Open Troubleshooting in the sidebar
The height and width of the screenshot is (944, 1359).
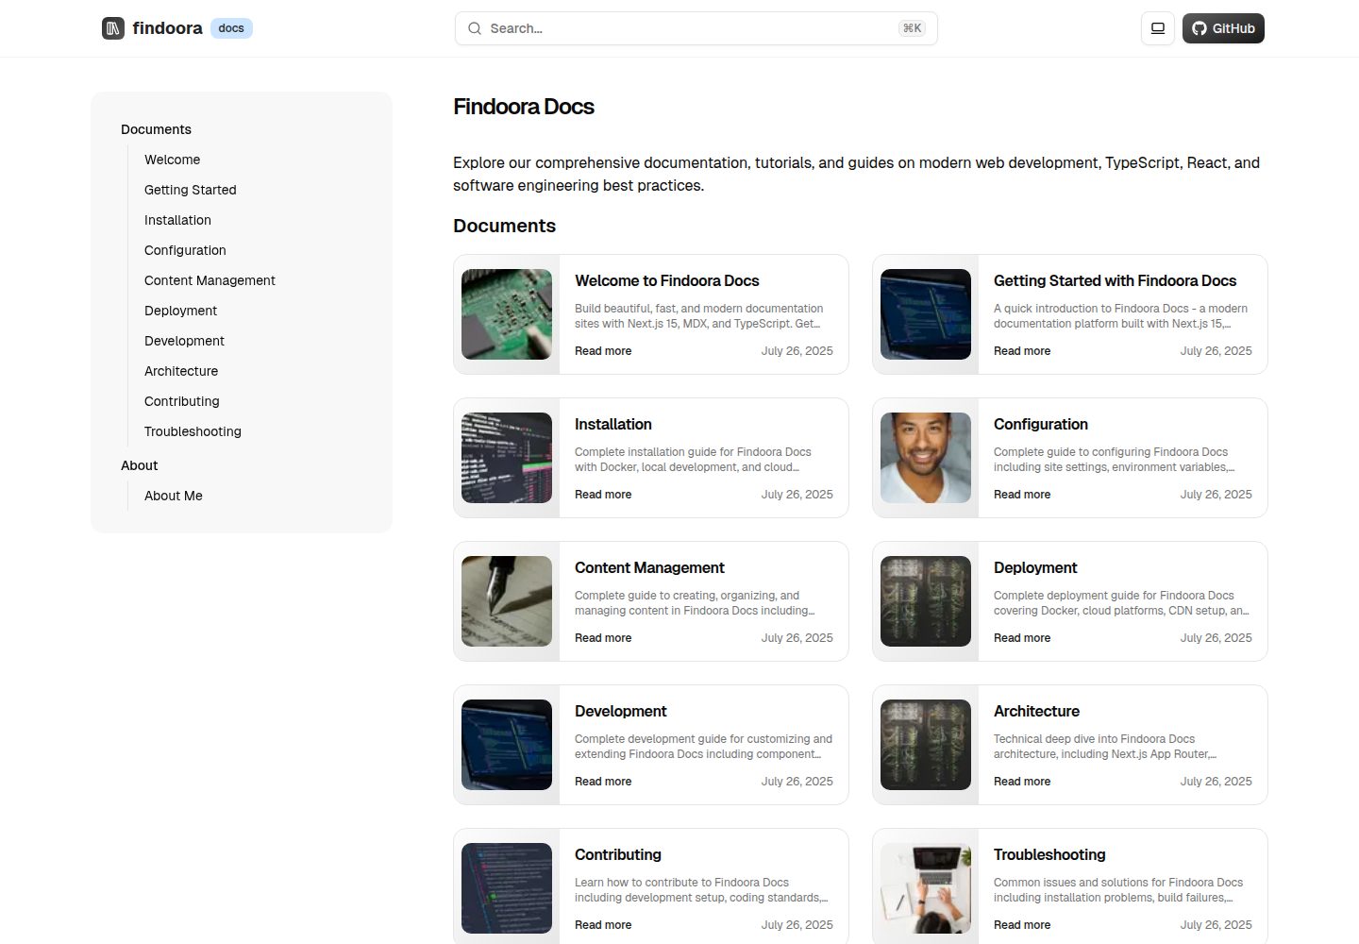tap(193, 431)
